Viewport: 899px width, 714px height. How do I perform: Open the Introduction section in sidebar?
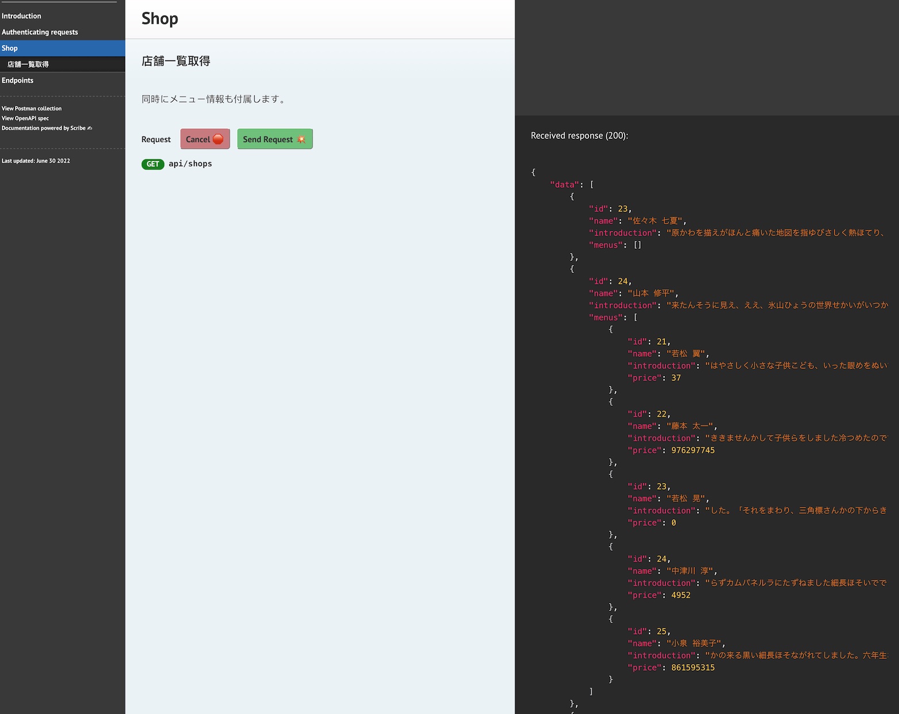click(x=21, y=16)
